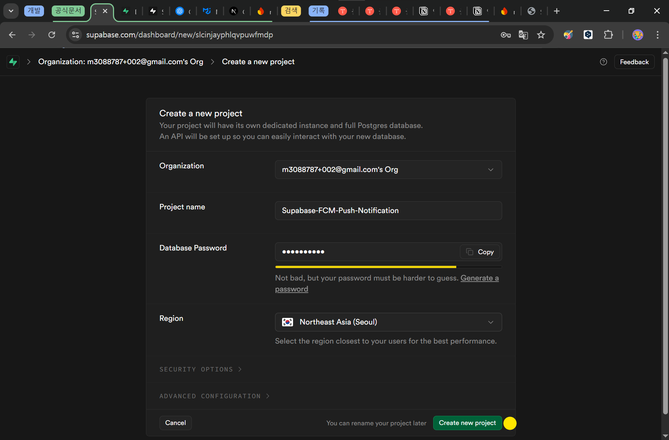Click the browser back arrow
669x440 pixels.
click(12, 35)
